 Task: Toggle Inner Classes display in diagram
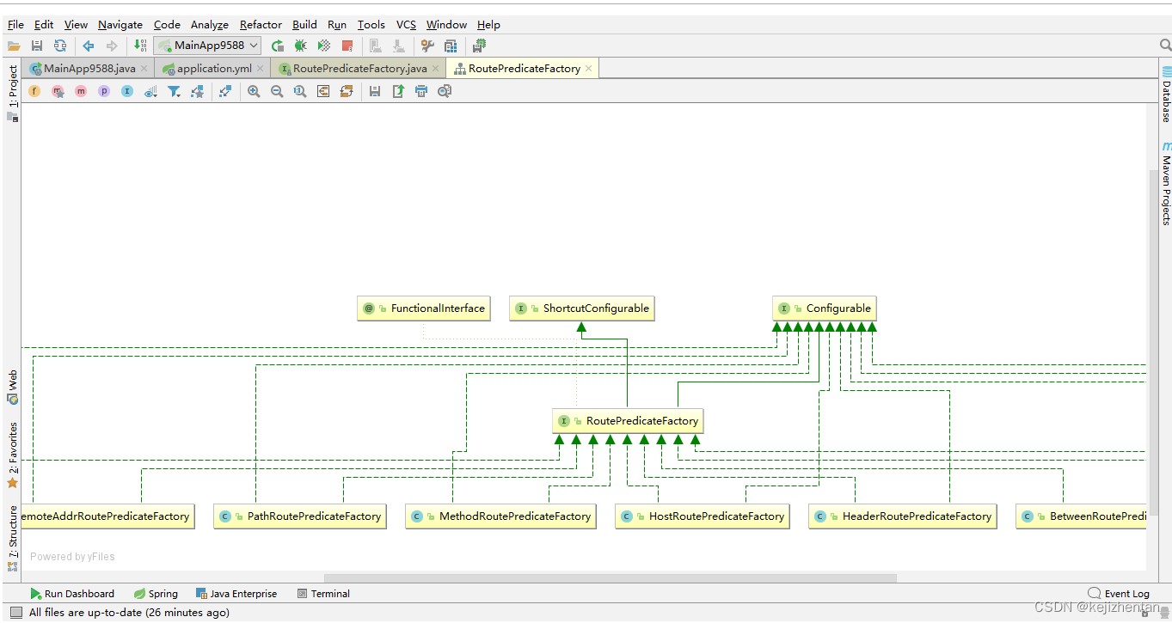(x=127, y=91)
